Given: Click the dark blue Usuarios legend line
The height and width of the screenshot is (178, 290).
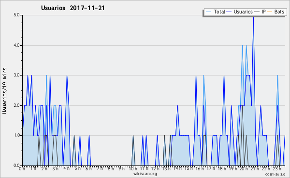Looking at the screenshot, I should click(x=229, y=12).
